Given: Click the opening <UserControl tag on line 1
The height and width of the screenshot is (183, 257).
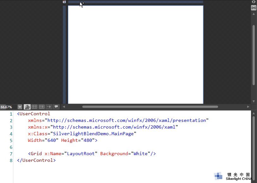Looking at the screenshot, I should point(34,114).
